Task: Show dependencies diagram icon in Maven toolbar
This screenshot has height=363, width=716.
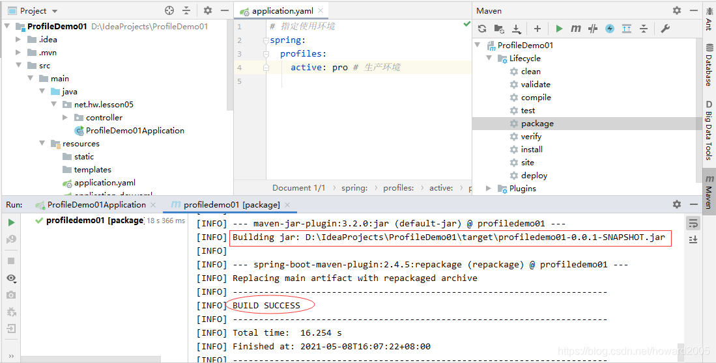Action: click(x=627, y=29)
